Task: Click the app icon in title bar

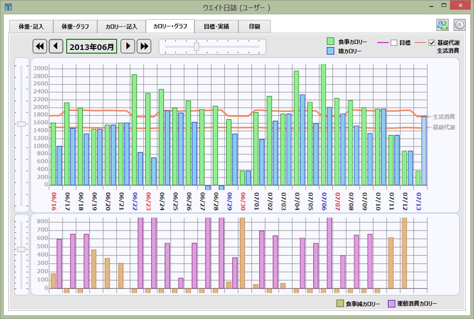Action: point(8,6)
